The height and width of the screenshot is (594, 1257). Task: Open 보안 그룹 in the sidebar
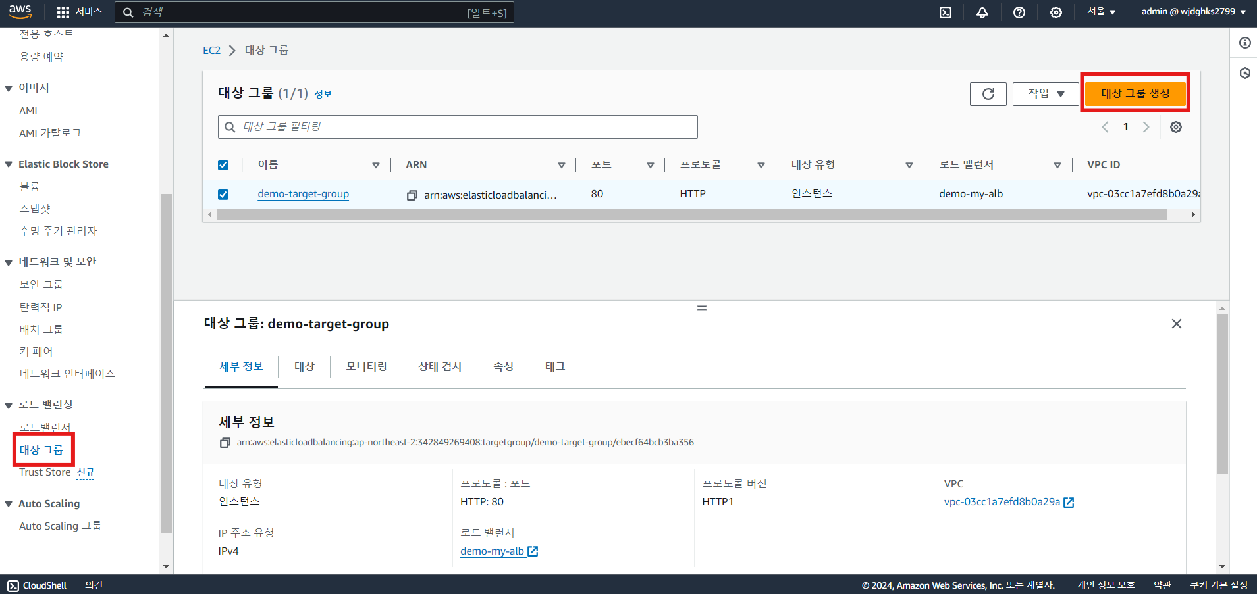(41, 285)
